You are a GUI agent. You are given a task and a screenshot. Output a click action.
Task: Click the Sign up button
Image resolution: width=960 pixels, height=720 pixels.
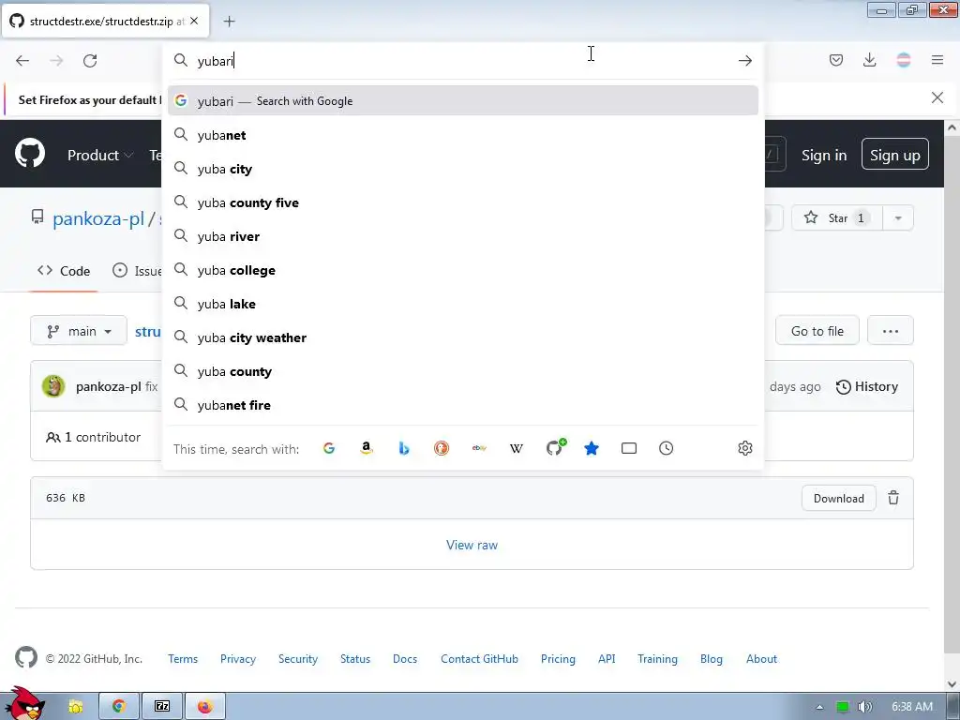point(895,155)
